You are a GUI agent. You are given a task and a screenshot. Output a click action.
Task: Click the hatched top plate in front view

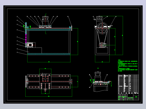tap(49, 30)
